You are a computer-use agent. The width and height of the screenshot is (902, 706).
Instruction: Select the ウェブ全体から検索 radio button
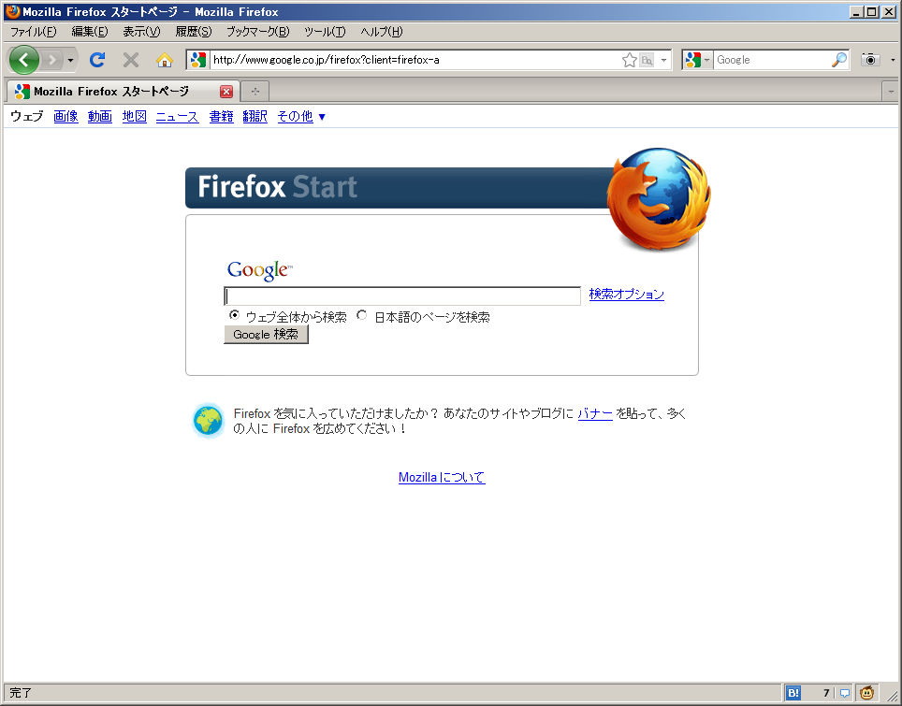pyautogui.click(x=234, y=315)
